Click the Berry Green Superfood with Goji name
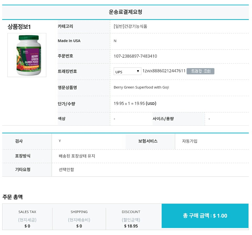 141,87
